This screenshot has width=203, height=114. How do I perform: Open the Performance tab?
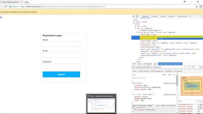(x=182, y=16)
